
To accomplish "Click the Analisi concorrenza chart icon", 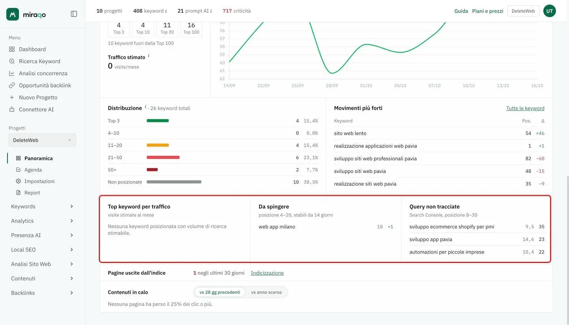I will (12, 73).
